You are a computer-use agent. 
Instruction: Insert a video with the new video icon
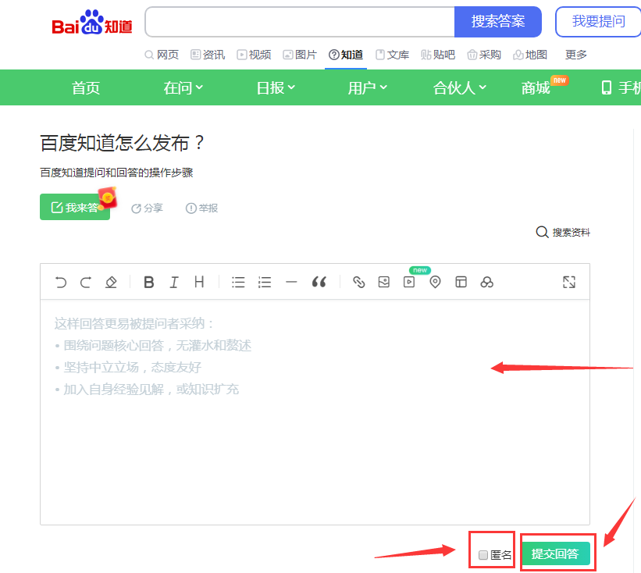point(408,282)
